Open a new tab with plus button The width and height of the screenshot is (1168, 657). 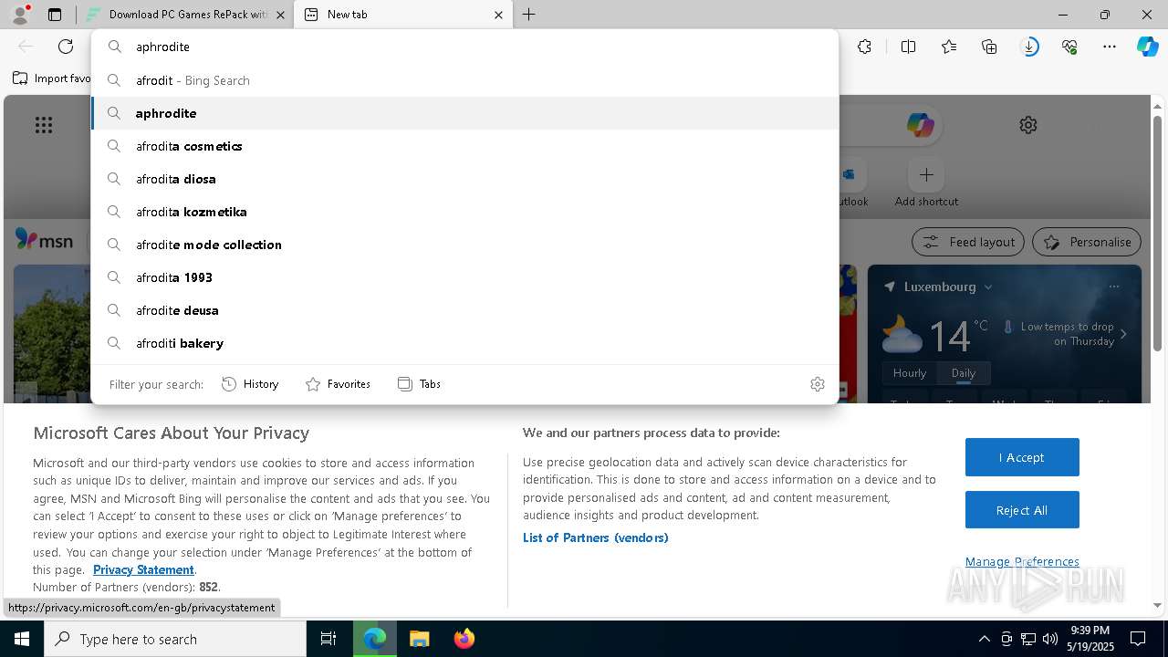click(x=529, y=15)
